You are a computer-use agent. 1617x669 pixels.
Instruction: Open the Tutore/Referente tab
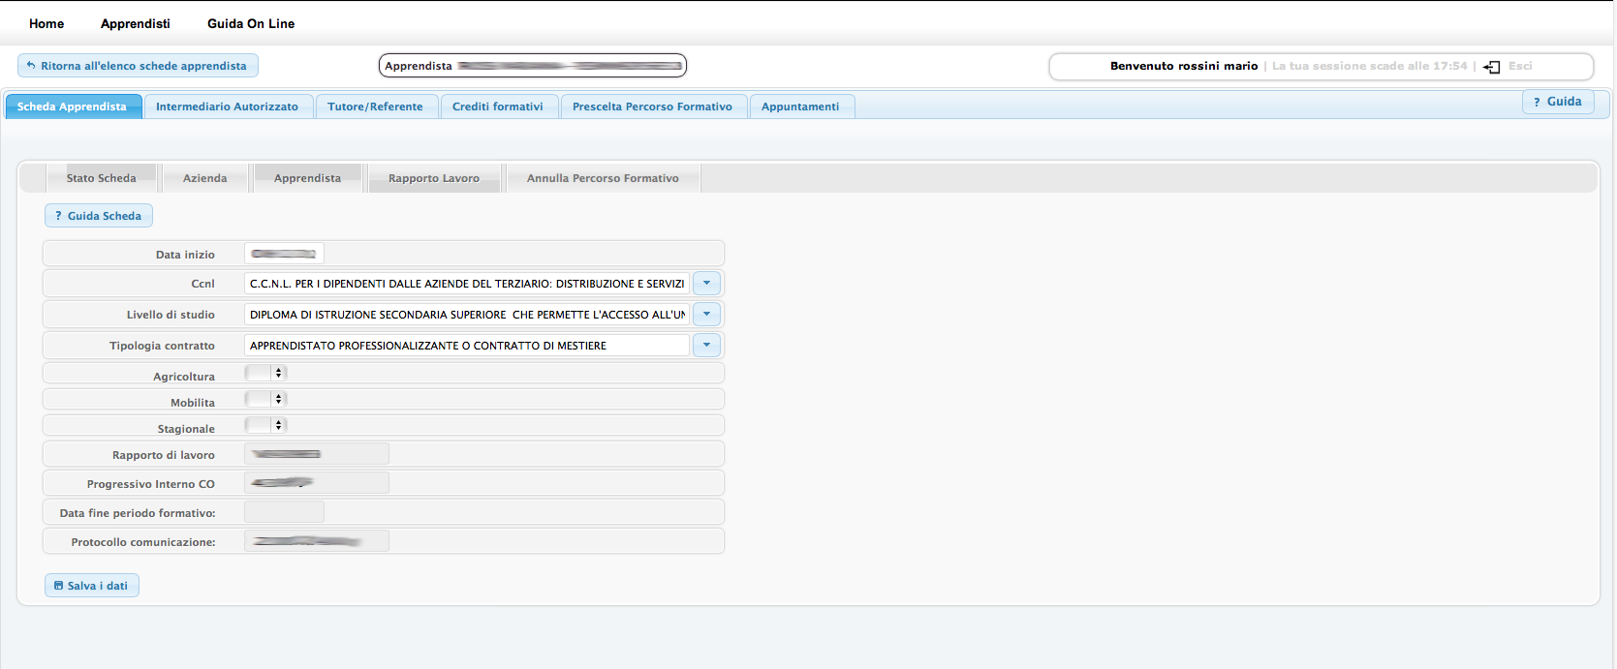(375, 106)
